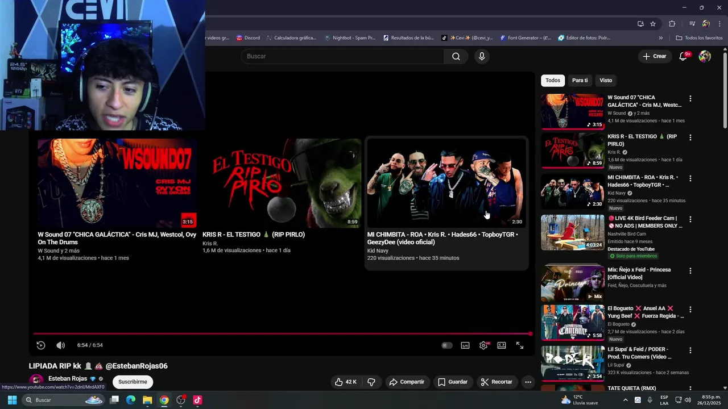The height and width of the screenshot is (409, 728).
Task: Toggle the autoplay switch in the player
Action: coord(447,345)
